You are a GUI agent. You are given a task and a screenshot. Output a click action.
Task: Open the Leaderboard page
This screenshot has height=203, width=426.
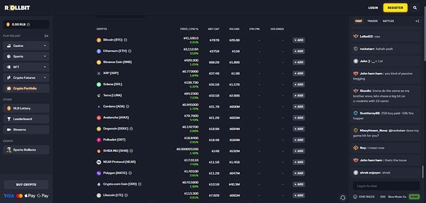pos(26,119)
